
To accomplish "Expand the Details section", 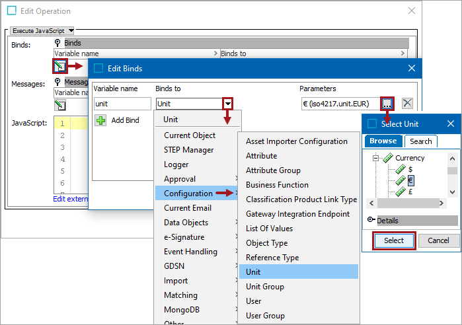I will click(x=371, y=221).
